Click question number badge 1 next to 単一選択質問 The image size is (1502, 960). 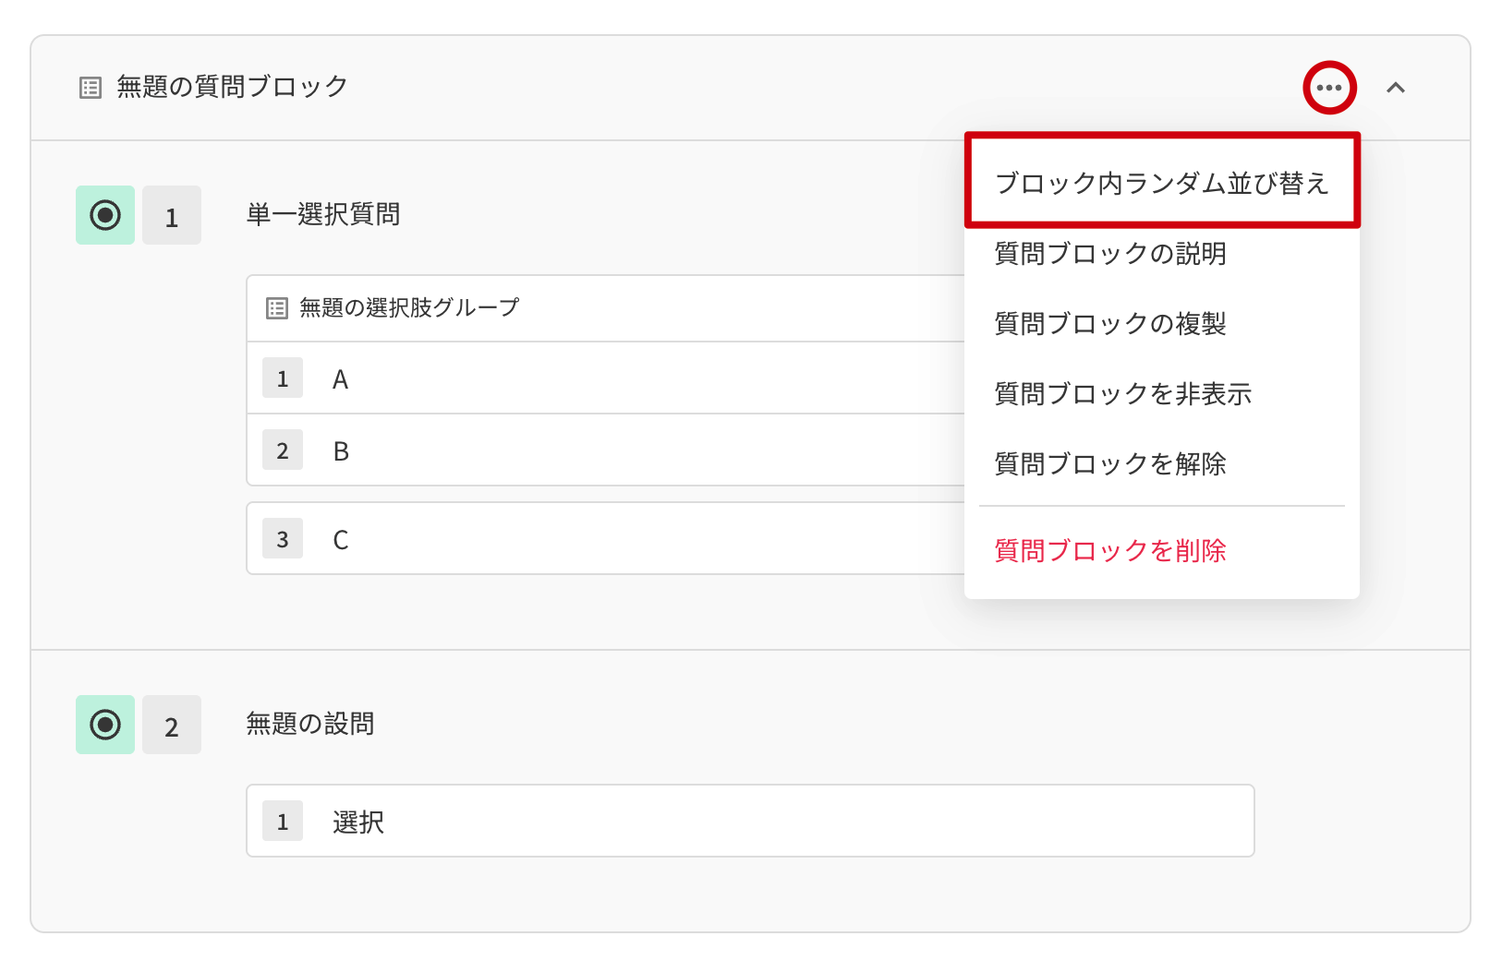(x=172, y=215)
